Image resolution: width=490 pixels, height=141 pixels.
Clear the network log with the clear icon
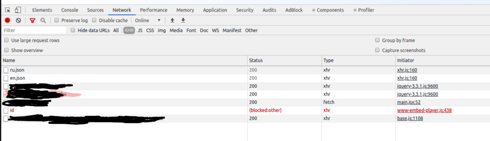pos(18,20)
